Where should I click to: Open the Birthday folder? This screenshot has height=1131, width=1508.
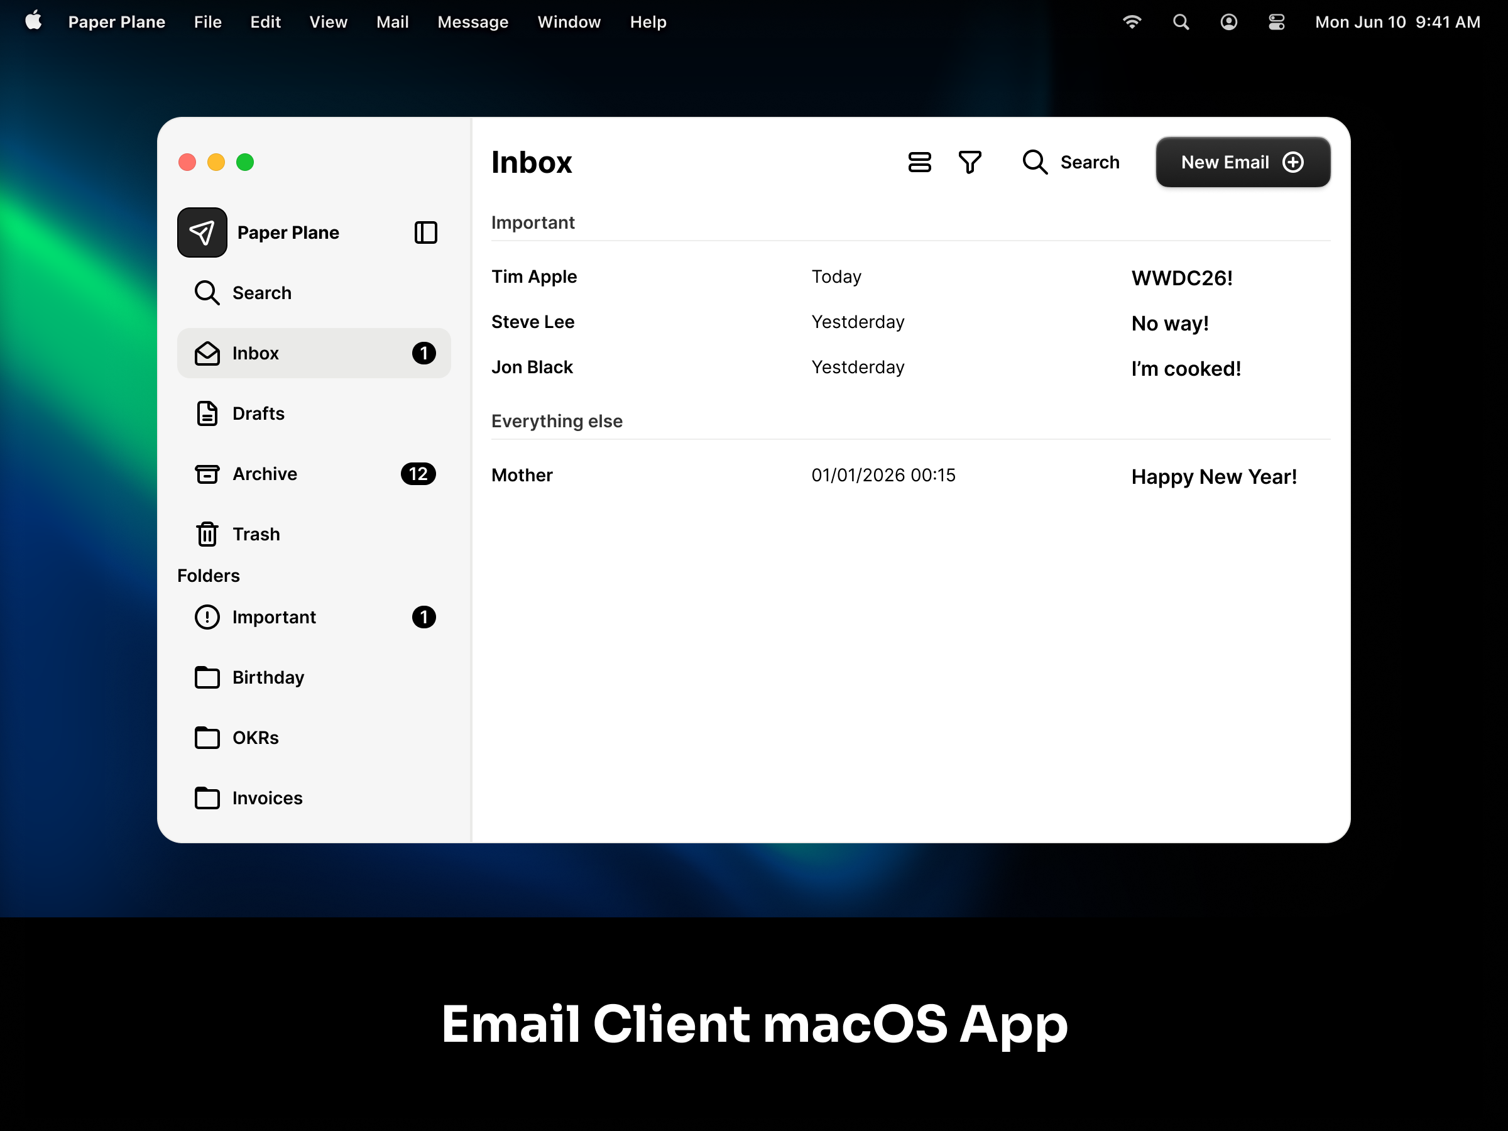[x=207, y=677]
